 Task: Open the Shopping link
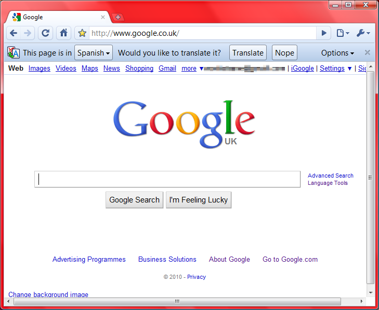[x=139, y=69]
